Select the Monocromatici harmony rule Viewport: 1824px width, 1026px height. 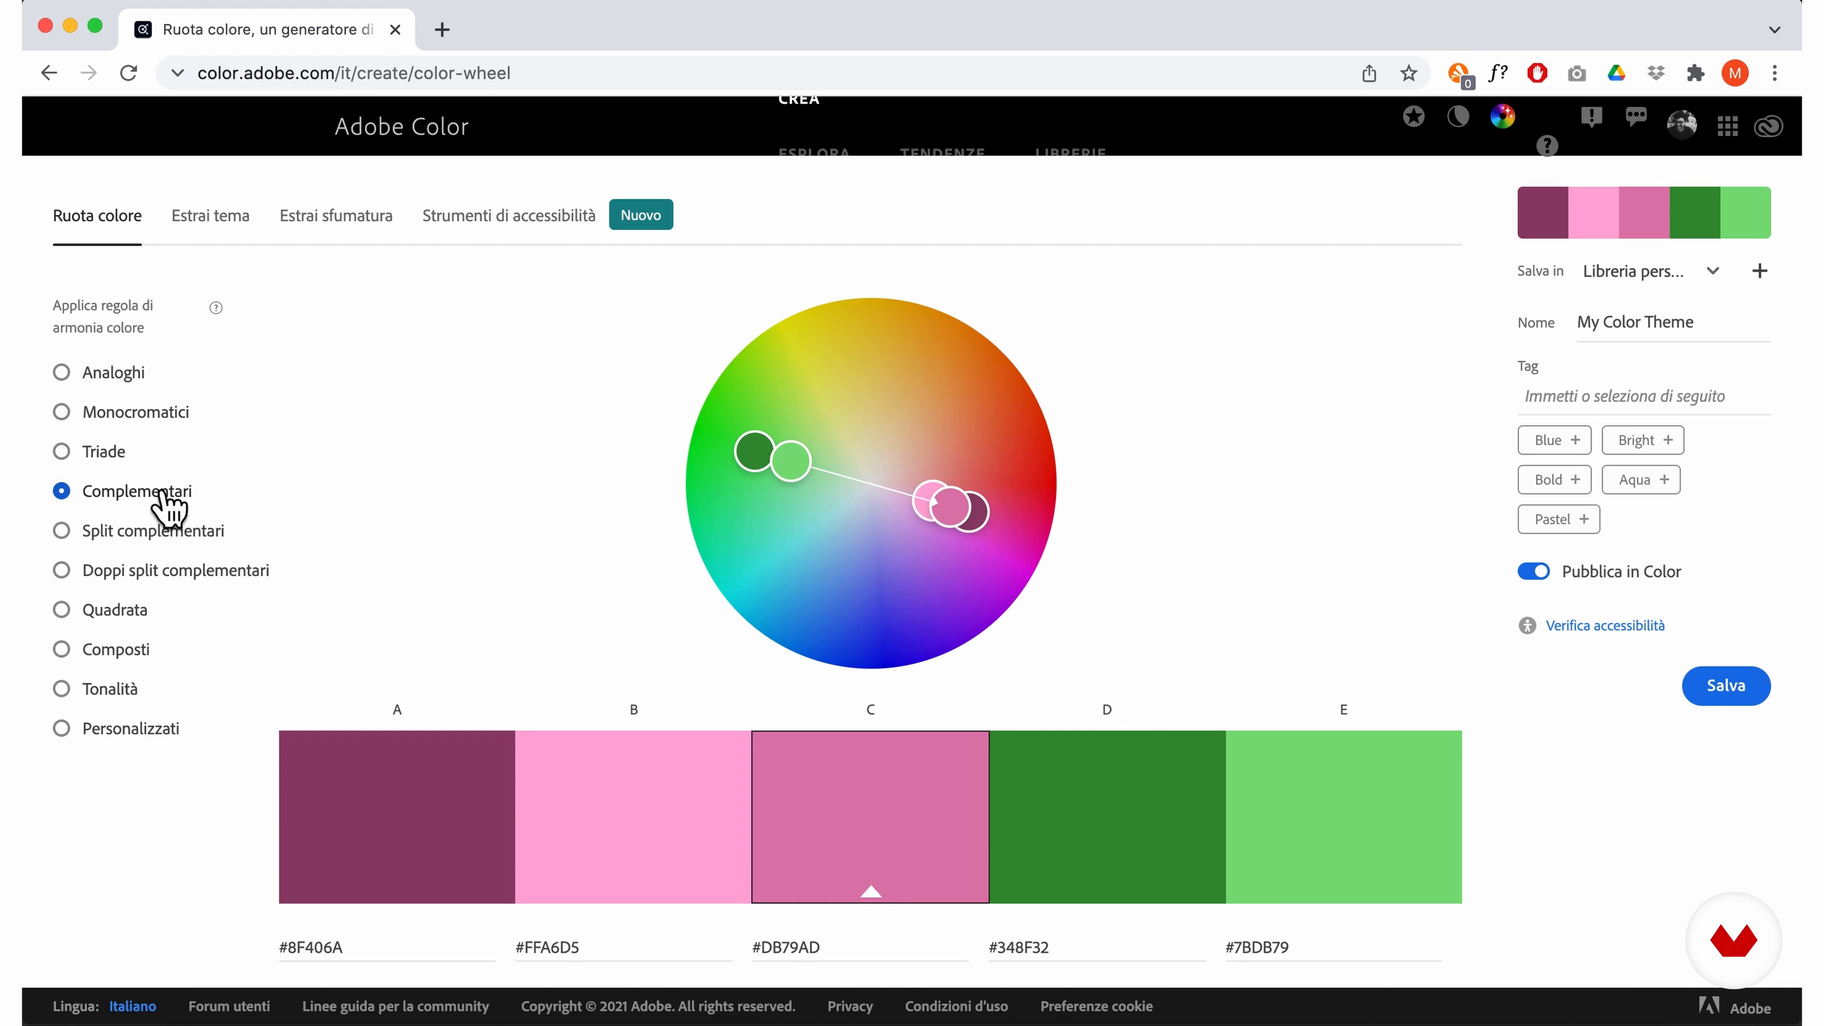pos(121,412)
